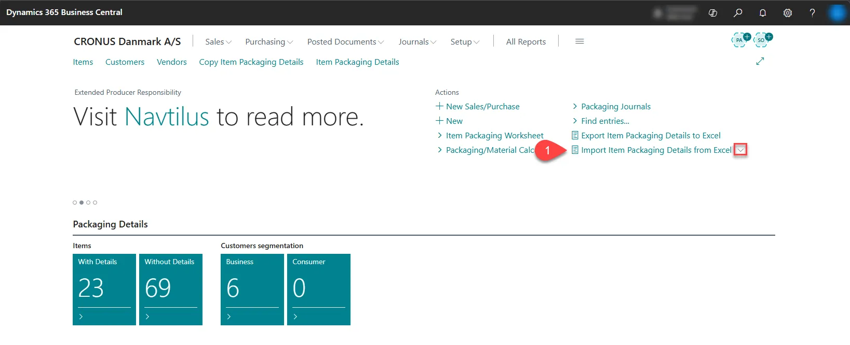This screenshot has width=850, height=345.
Task: Click Find entries...
Action: pyautogui.click(x=601, y=121)
